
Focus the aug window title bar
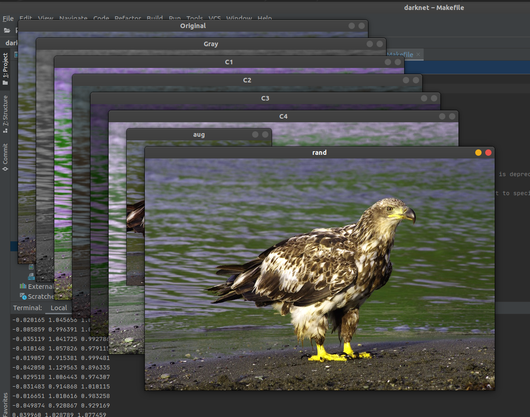199,134
